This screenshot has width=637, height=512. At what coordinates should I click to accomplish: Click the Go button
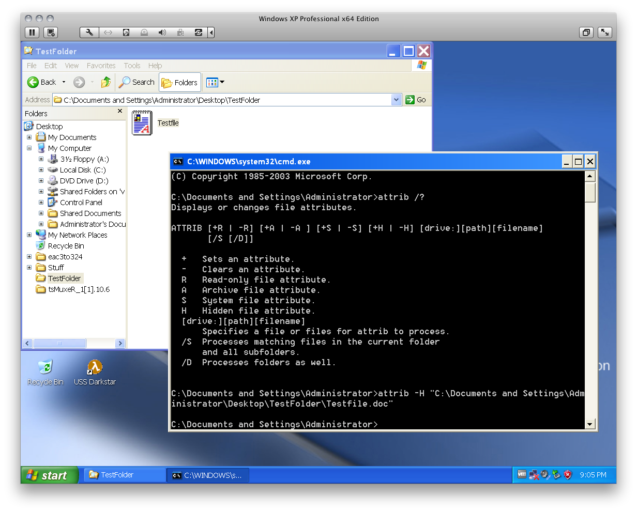click(416, 100)
